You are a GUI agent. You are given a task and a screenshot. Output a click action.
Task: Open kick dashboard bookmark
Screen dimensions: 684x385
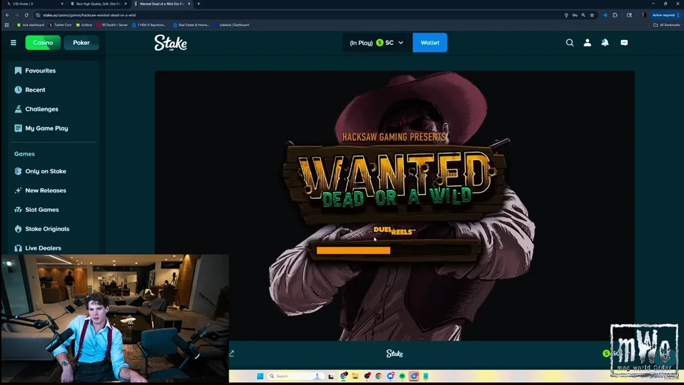tap(30, 25)
